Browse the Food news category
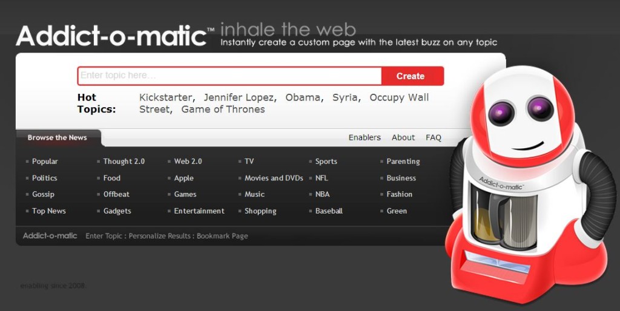The width and height of the screenshot is (620, 311). pos(112,178)
